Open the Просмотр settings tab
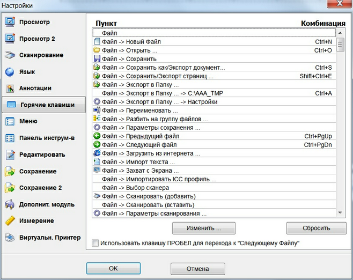The image size is (353, 280). (x=43, y=22)
